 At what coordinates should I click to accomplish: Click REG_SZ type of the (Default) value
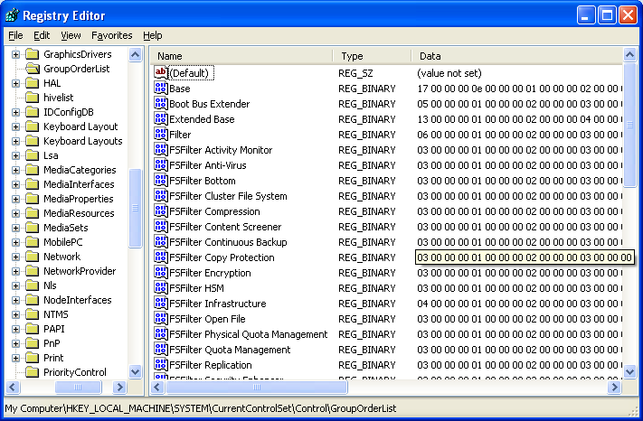tap(355, 73)
